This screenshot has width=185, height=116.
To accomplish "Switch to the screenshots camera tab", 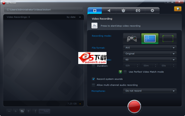I will coord(138,10).
